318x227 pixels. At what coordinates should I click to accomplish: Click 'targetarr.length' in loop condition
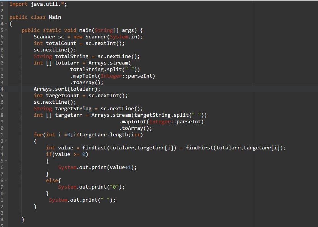(103, 134)
